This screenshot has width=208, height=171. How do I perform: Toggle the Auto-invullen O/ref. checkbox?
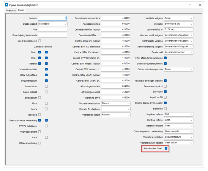coord(166,148)
